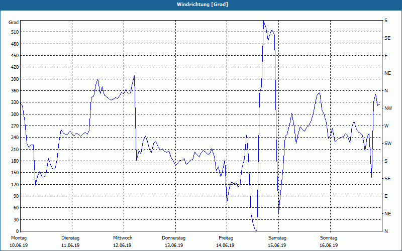402x251 pixels.
Task: Click the NW compass direction label
Action: pyautogui.click(x=388, y=108)
